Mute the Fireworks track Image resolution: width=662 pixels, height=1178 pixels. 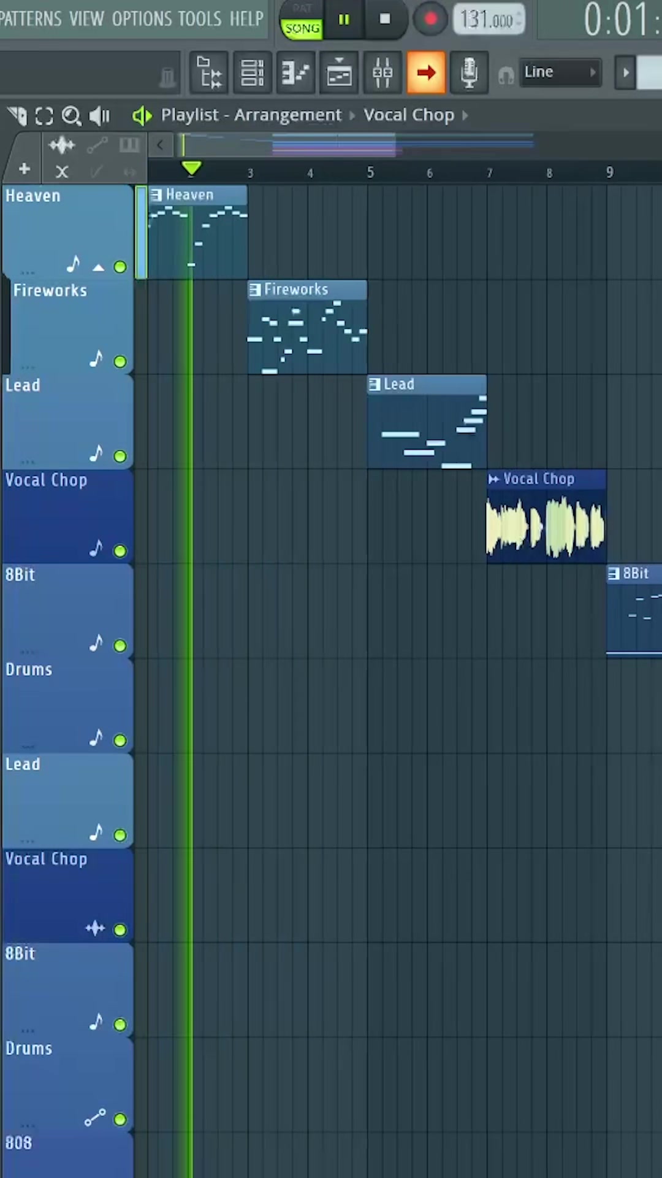(x=120, y=361)
